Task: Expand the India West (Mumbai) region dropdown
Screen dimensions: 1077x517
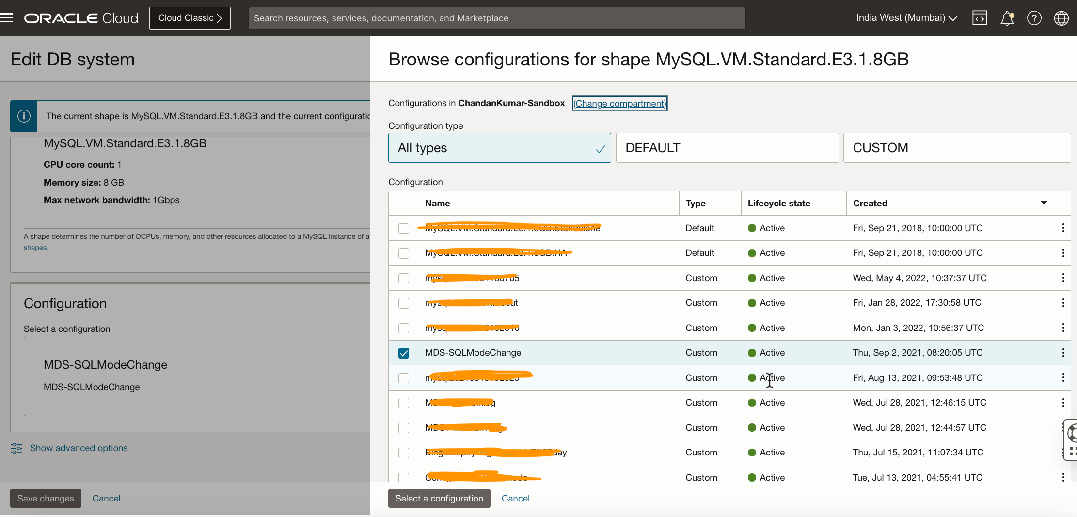Action: [x=906, y=18]
